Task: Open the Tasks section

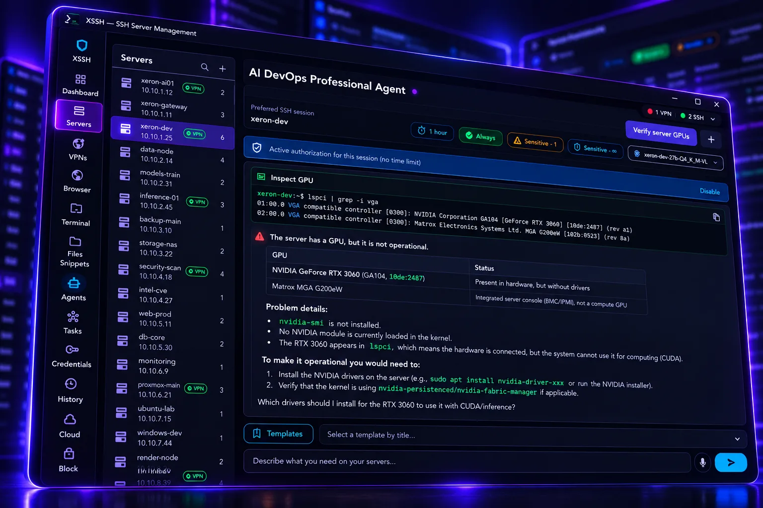Action: pos(73,322)
